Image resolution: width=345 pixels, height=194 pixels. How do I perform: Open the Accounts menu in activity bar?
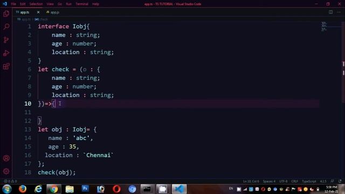click(x=6, y=158)
